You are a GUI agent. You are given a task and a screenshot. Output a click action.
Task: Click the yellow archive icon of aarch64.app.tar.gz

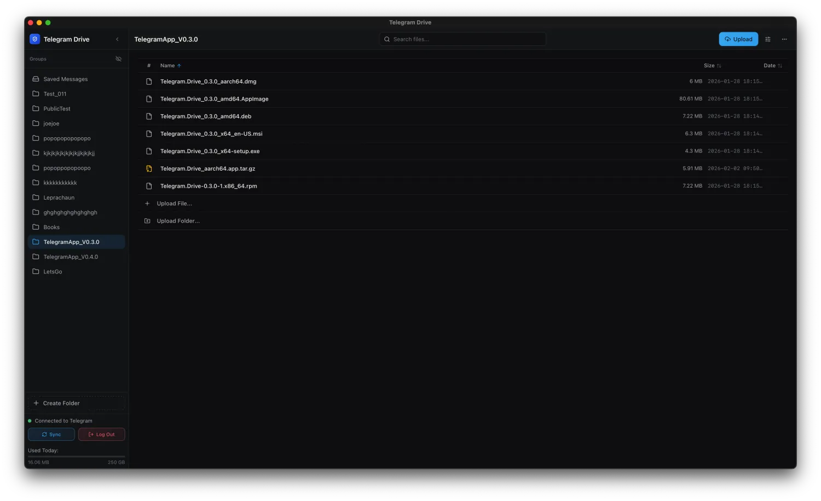(149, 168)
